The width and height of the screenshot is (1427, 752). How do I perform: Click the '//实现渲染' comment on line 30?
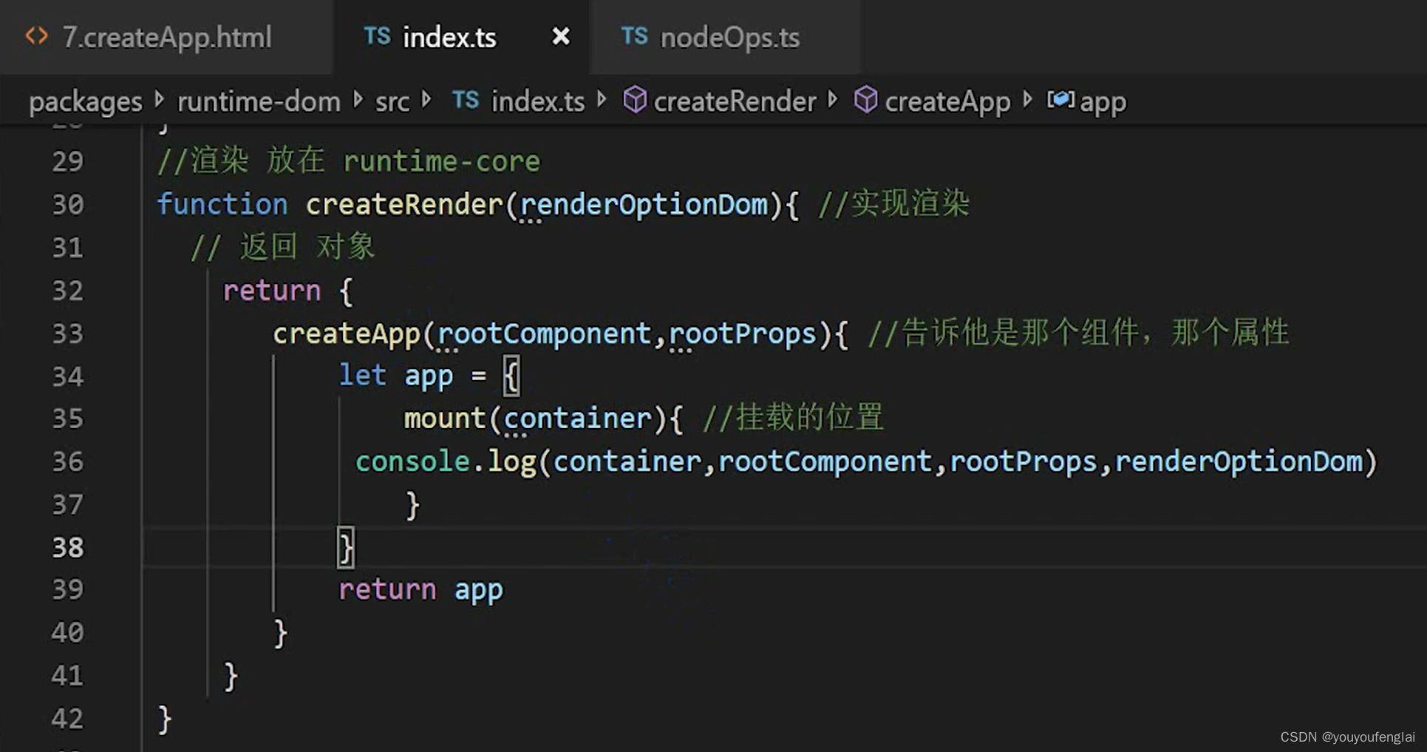pyautogui.click(x=893, y=203)
